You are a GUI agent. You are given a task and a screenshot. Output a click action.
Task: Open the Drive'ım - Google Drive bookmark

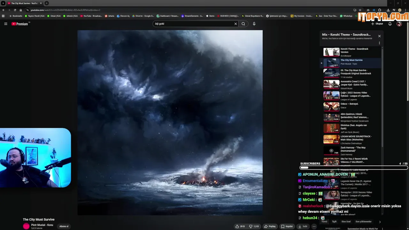[143, 16]
